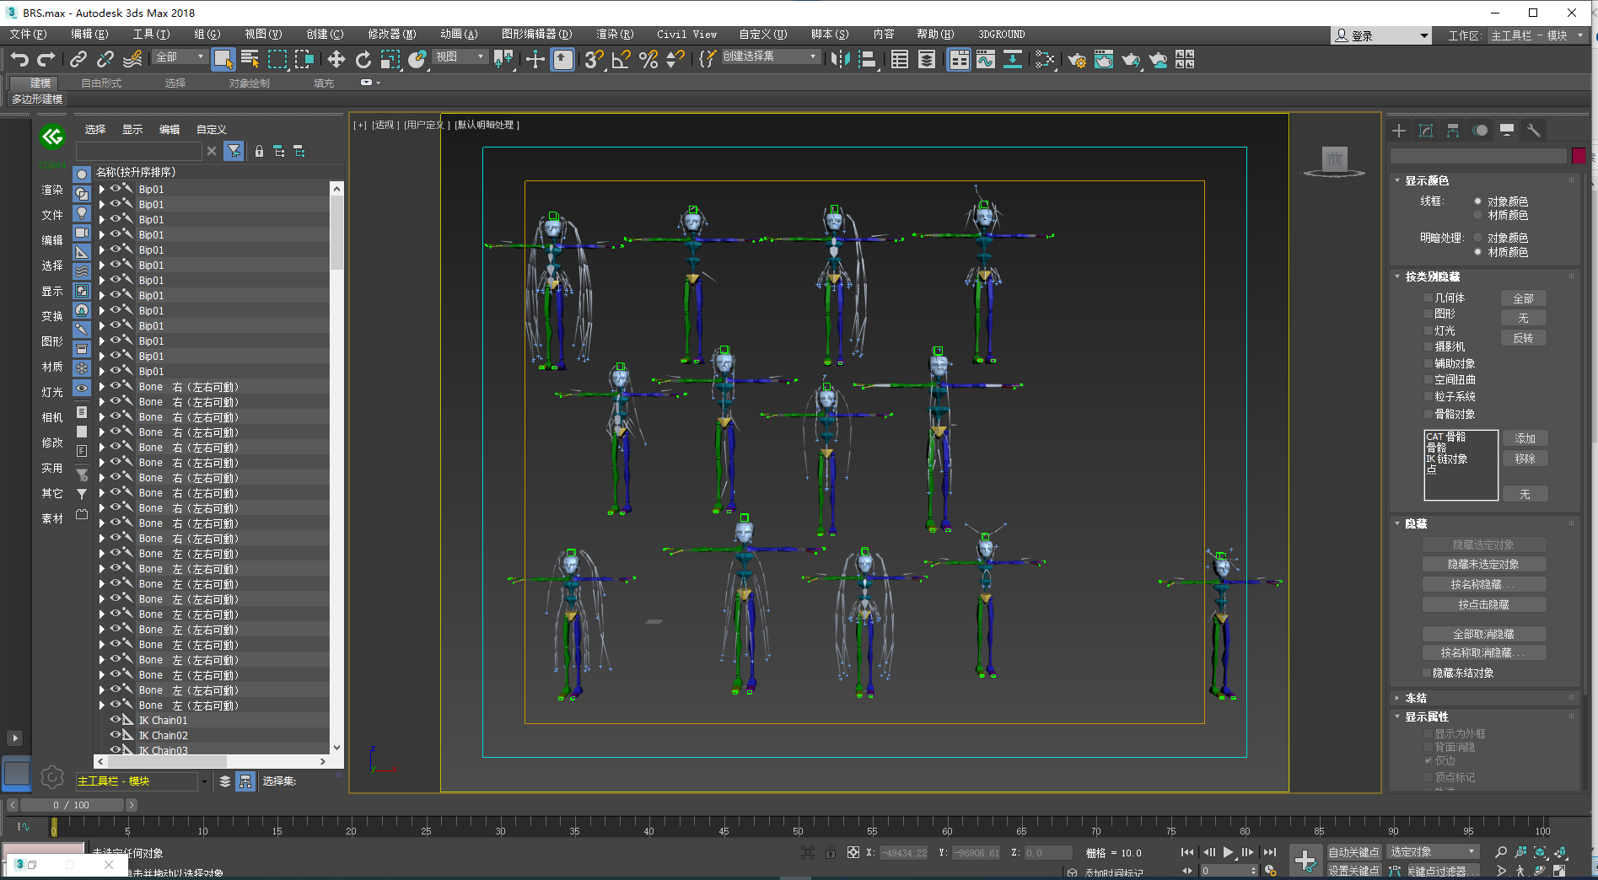Screen dimensions: 1598x880
Task: Switch to the Utilities wrench panel
Action: (1533, 131)
